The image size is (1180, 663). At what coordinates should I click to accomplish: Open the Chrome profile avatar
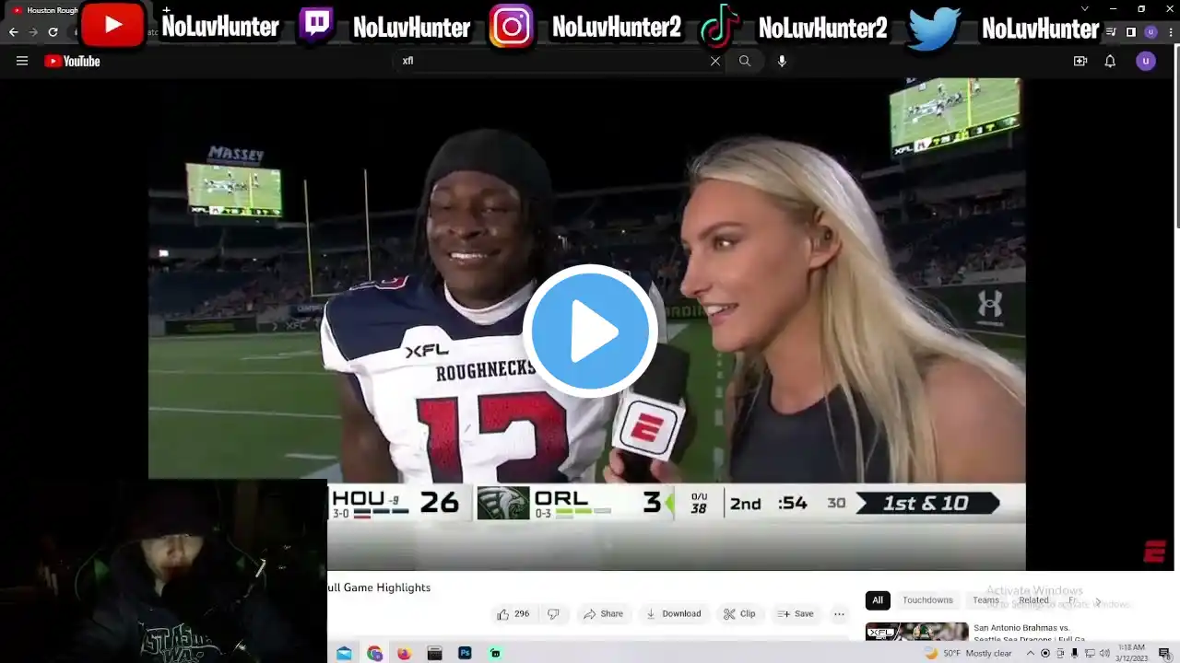pos(1150,32)
